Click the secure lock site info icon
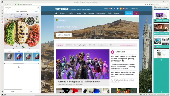This screenshot has width=170, height=96. (x=19, y=4)
